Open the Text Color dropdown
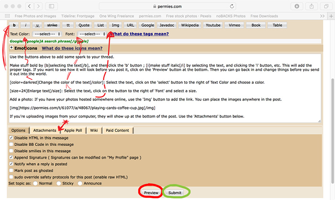 click(46, 34)
